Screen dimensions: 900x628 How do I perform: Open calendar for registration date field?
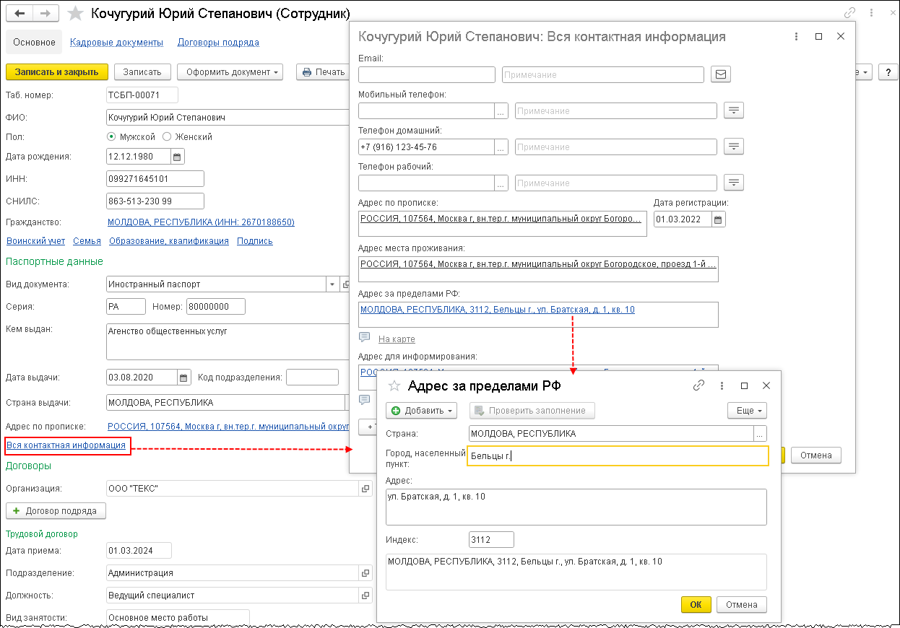[718, 219]
